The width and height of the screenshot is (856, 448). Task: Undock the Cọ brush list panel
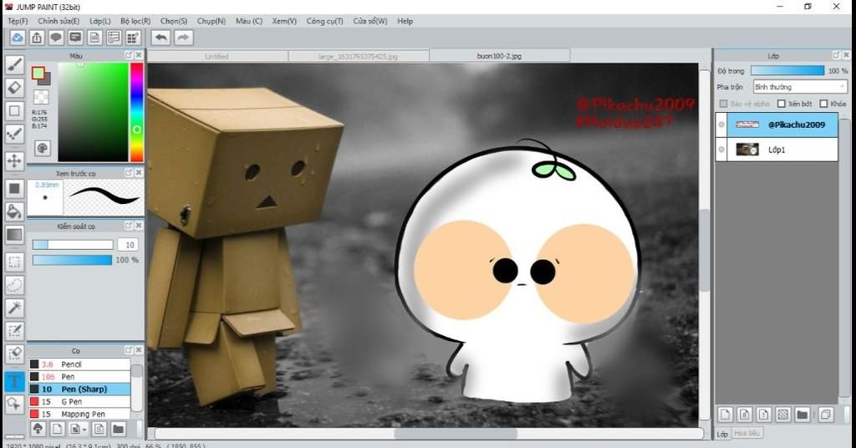(128, 349)
